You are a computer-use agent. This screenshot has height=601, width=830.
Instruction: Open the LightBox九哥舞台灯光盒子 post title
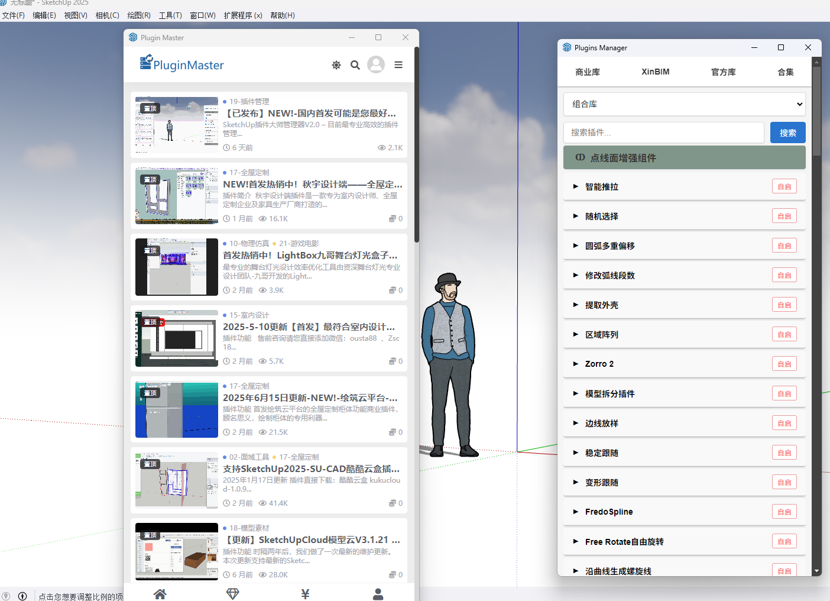pos(310,256)
